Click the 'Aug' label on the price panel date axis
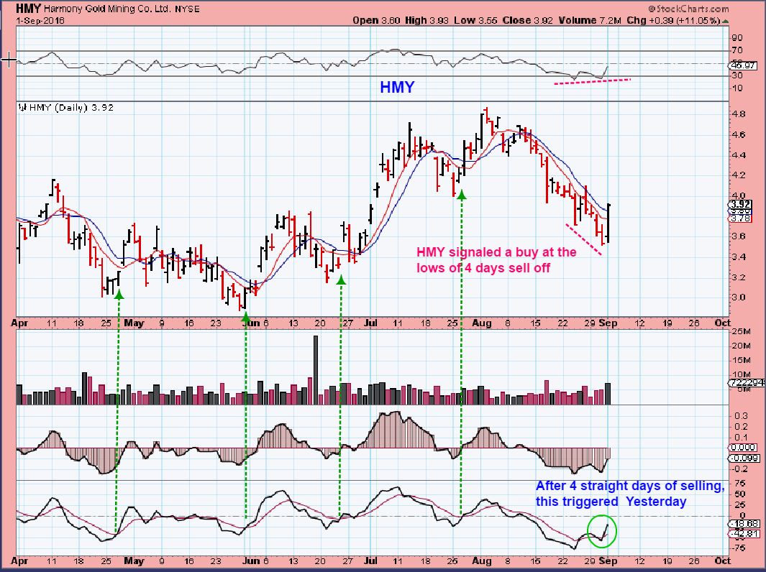 (x=482, y=323)
